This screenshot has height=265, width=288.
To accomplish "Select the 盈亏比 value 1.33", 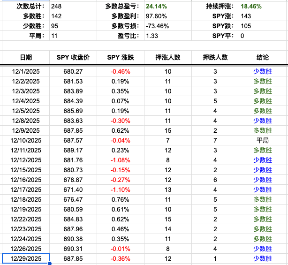I will coord(168,36).
